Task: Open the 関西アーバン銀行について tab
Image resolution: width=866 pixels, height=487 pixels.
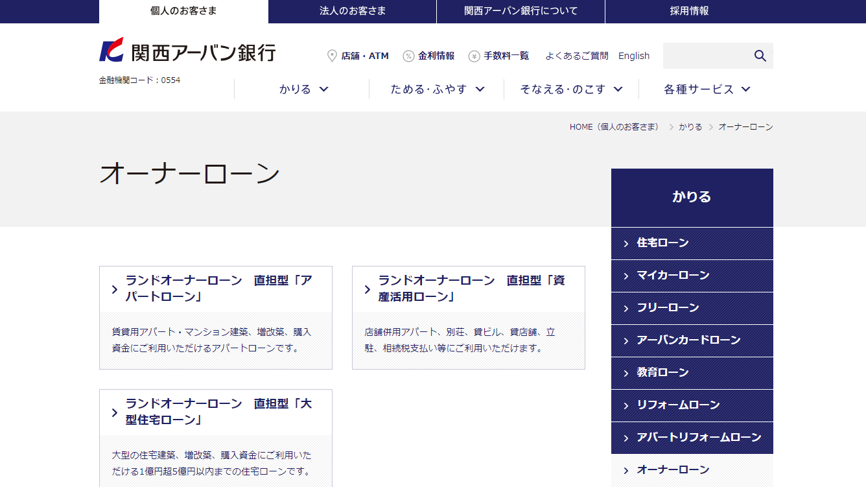Action: coord(521,12)
